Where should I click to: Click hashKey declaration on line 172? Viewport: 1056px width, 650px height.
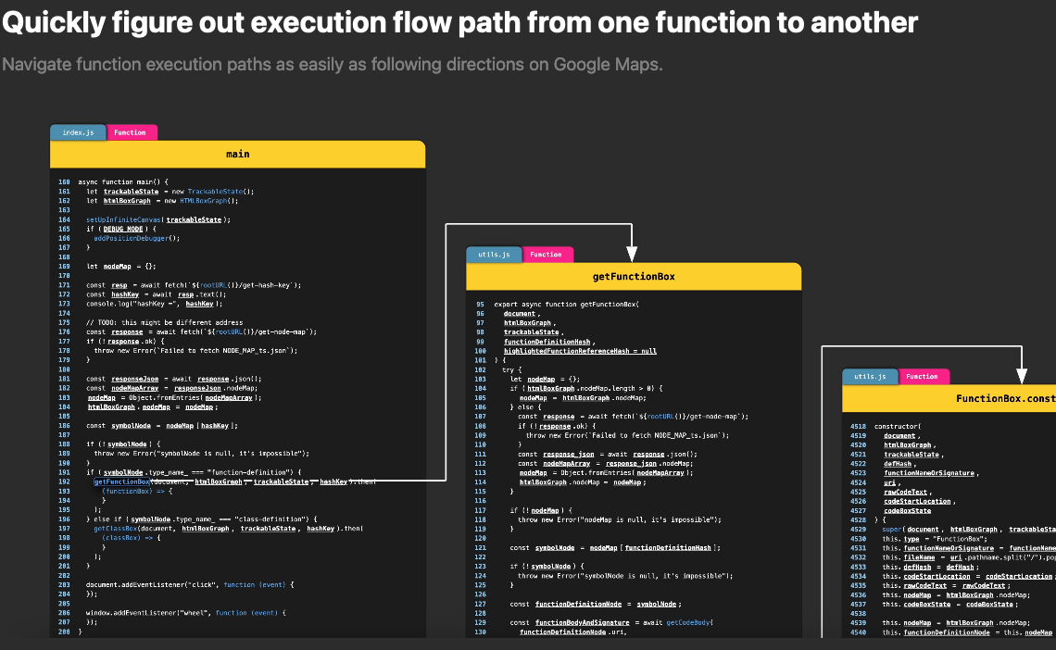click(125, 294)
